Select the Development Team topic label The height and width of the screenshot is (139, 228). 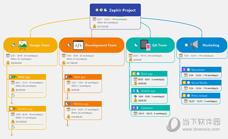pyautogui.click(x=101, y=45)
